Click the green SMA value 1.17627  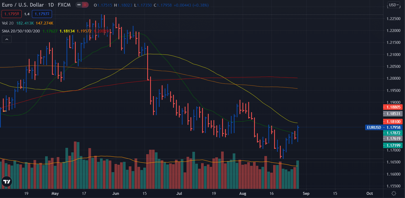50,31
